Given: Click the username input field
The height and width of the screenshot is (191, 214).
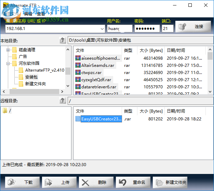Looking at the screenshot, I should coord(120,29).
